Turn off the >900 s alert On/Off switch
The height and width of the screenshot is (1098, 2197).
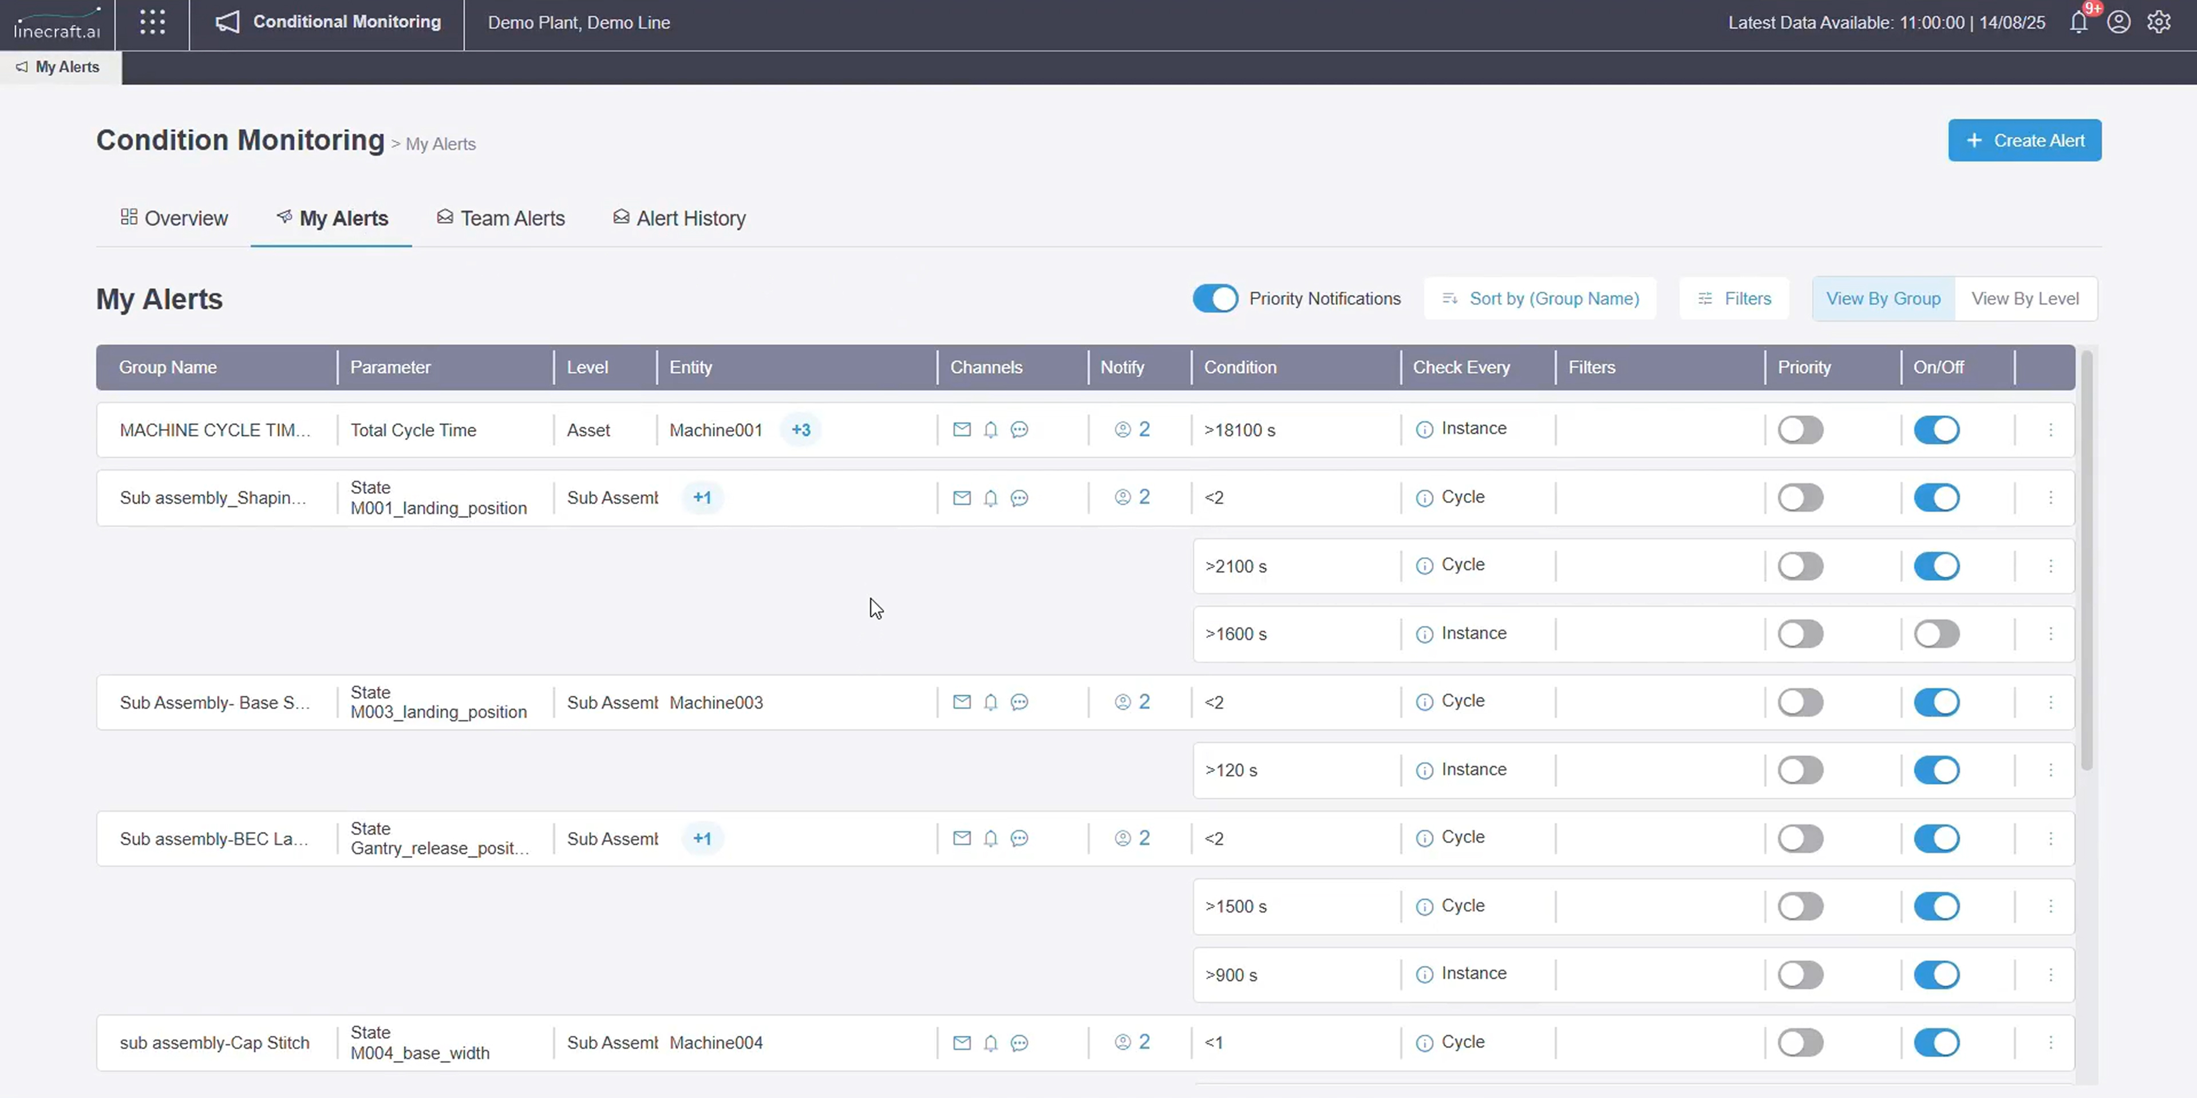1936,974
